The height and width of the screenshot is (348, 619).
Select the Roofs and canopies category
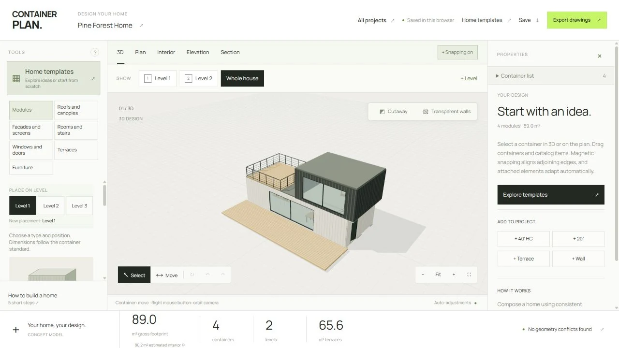(76, 110)
